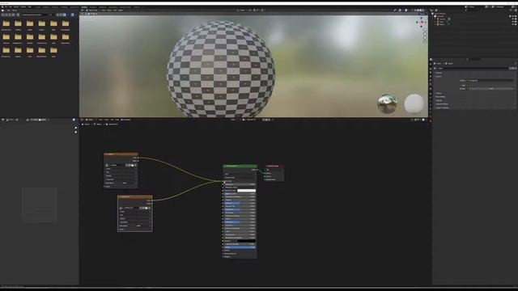Expand the Custom Properties panel
The image size is (518, 291).
point(442,108)
